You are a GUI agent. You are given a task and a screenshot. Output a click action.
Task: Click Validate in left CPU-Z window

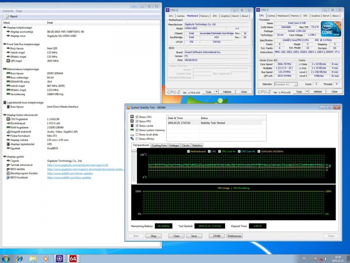tap(227, 92)
